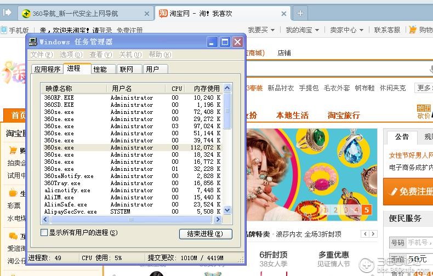The width and height of the screenshot is (433, 276).
Task: Close the 360导航 browser tab
Action: pos(147,14)
